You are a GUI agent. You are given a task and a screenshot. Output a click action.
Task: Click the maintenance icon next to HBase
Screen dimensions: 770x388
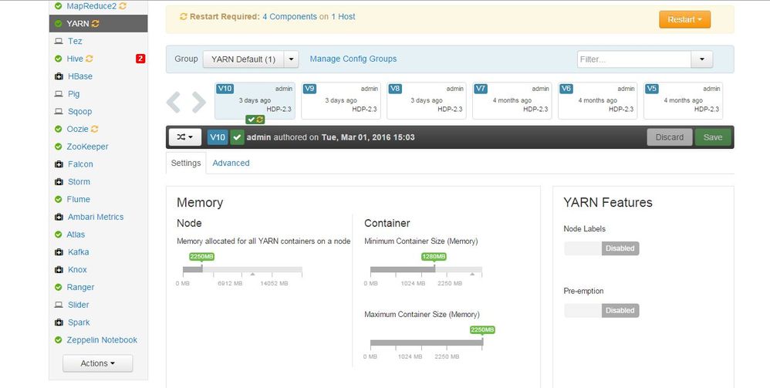pyautogui.click(x=59, y=76)
